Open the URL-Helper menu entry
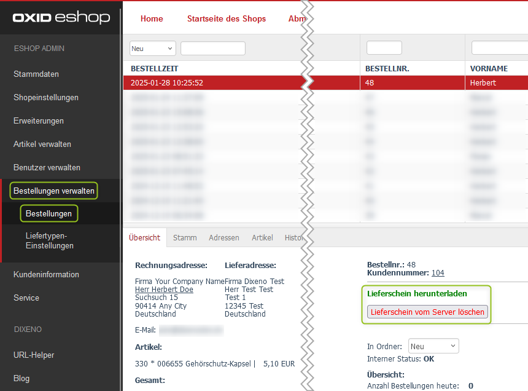528x391 pixels. tap(34, 355)
